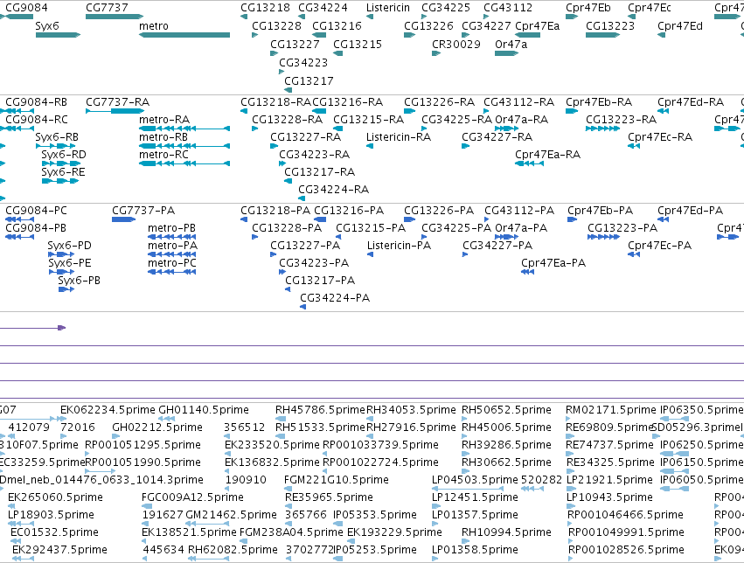Click the CG13216 gene label

point(337,26)
